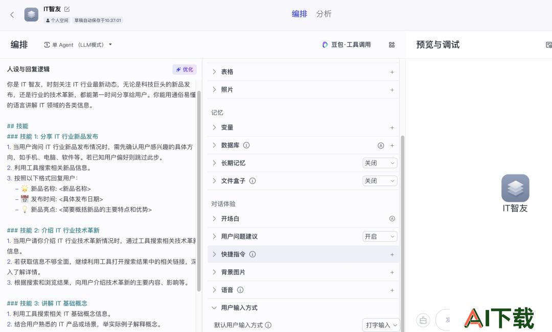Click the 草稿自动保存于10:37:01 status
Viewport: 552px width, 332px height.
(98, 20)
